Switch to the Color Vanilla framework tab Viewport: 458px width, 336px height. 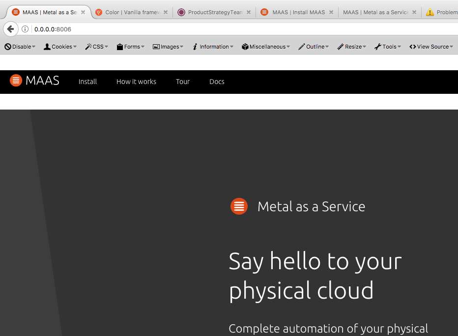click(131, 12)
